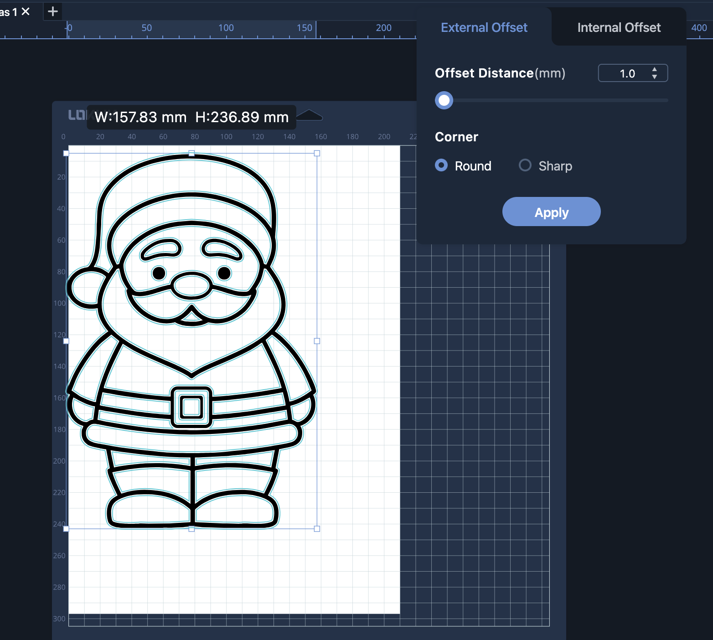Decrease offset distance with down arrow
713x640 pixels.
tap(655, 77)
